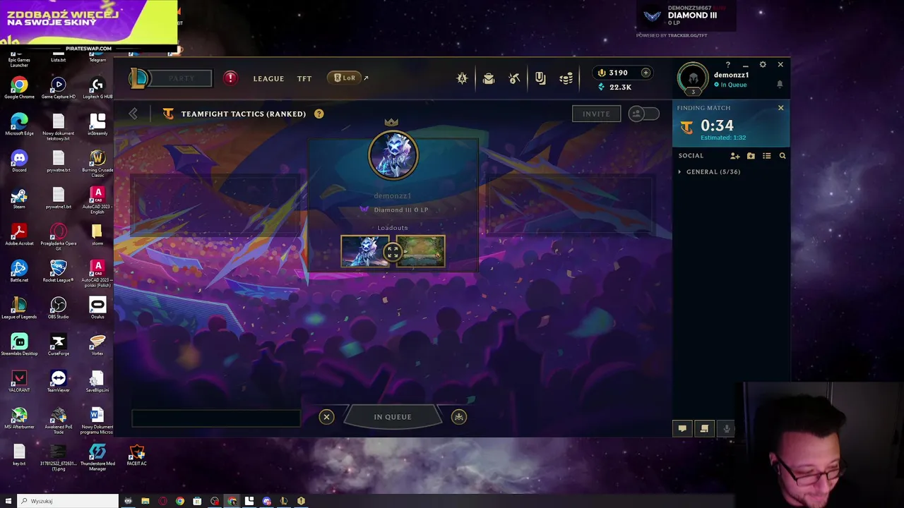Open the LEAGUE tab
Viewport: 904px width, 508px height.
(268, 78)
